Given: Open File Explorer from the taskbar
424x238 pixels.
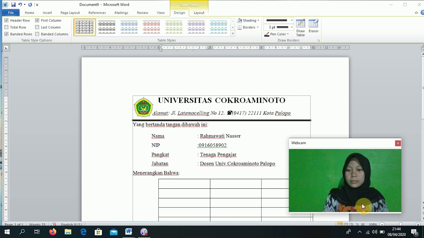Looking at the screenshot, I should [x=68, y=232].
